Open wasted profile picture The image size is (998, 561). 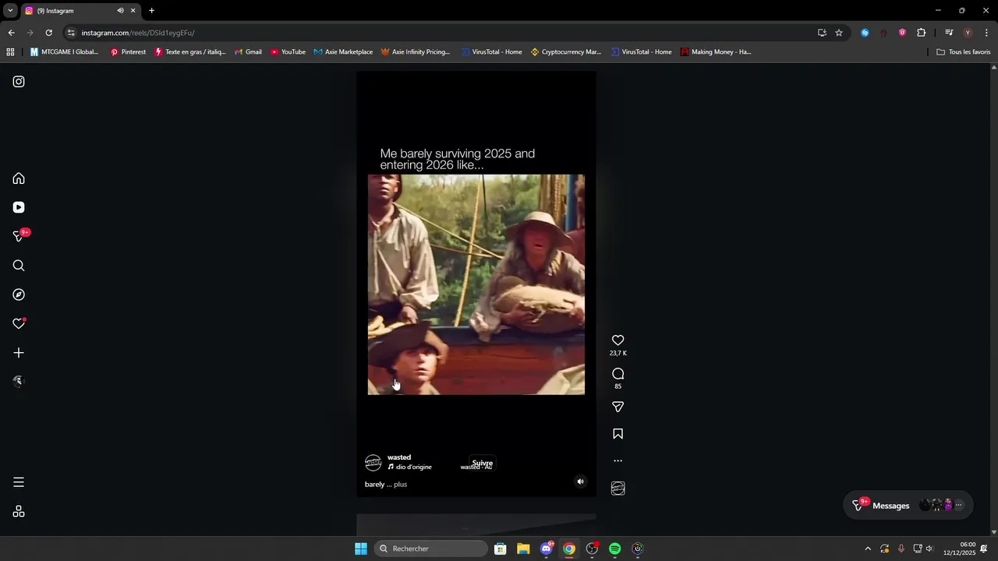click(x=373, y=463)
